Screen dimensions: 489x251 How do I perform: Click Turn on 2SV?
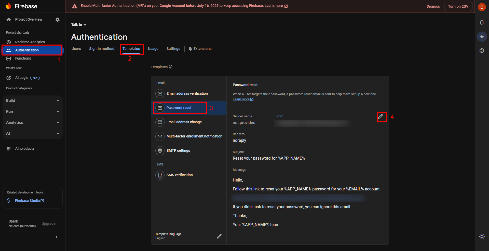click(x=458, y=6)
